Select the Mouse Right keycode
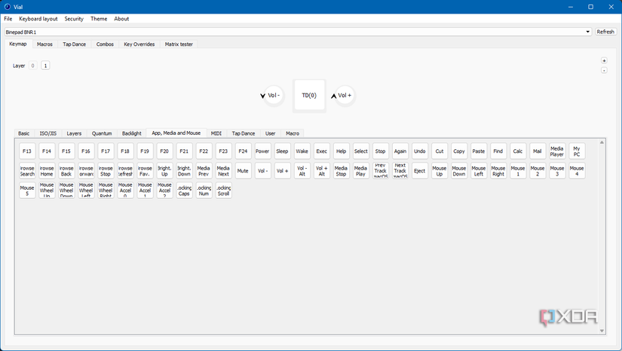Screen dimensions: 622x351 498,171
